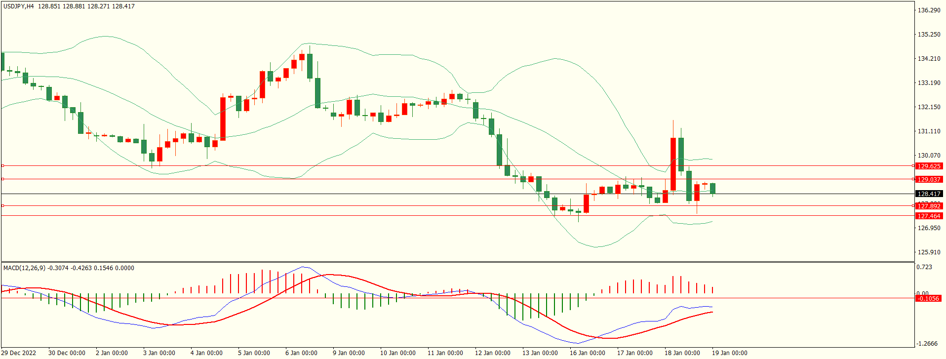Click the 6 Jan 00:00 time label

(x=301, y=353)
